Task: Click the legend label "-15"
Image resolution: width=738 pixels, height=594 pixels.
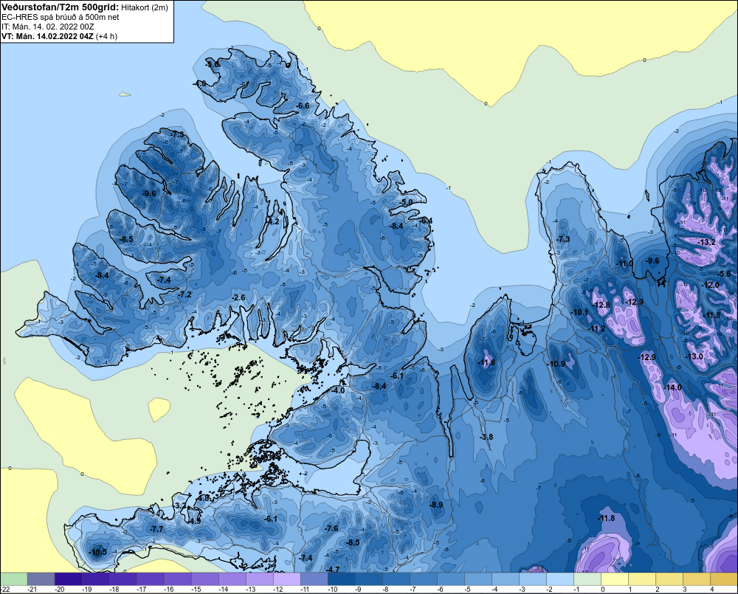Action: click(196, 590)
